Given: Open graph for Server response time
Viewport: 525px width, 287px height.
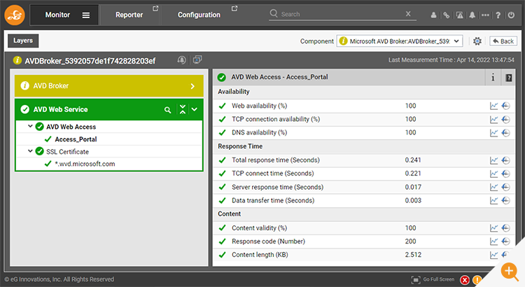Looking at the screenshot, I should point(494,187).
